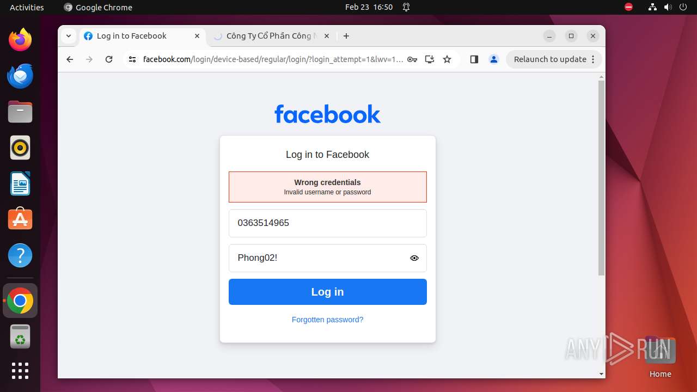Open Ubuntu Software store icon
The image size is (697, 392).
(x=20, y=219)
